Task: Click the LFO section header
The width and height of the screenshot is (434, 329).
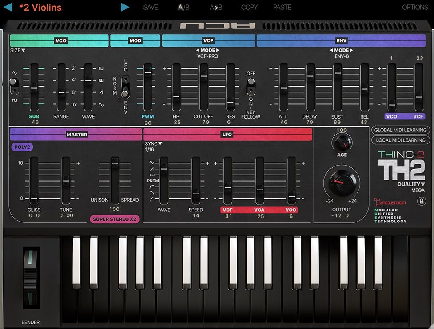Action: click(x=228, y=134)
